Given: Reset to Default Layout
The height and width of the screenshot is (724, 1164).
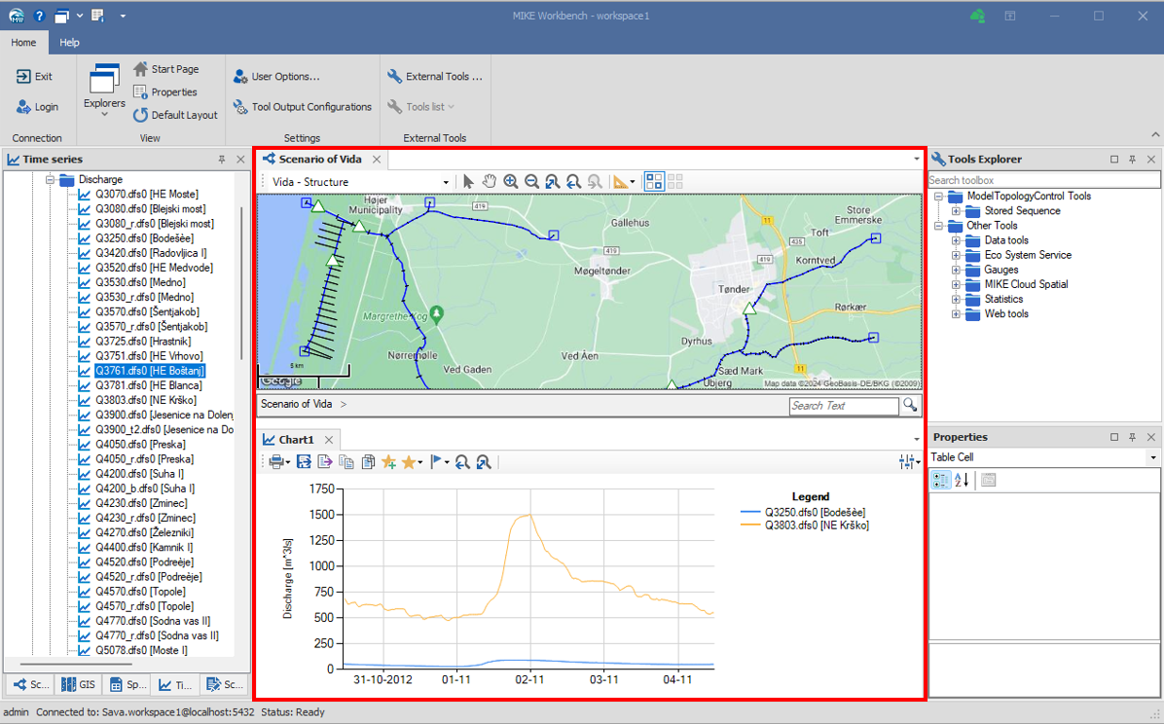Looking at the screenshot, I should click(x=175, y=115).
